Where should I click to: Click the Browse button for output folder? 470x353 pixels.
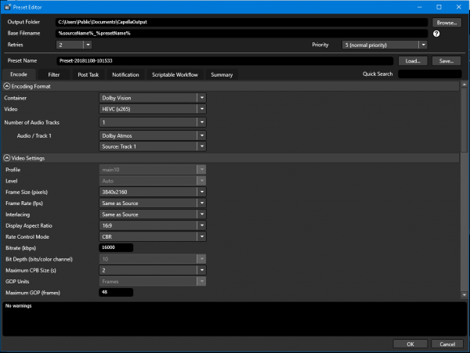click(446, 23)
